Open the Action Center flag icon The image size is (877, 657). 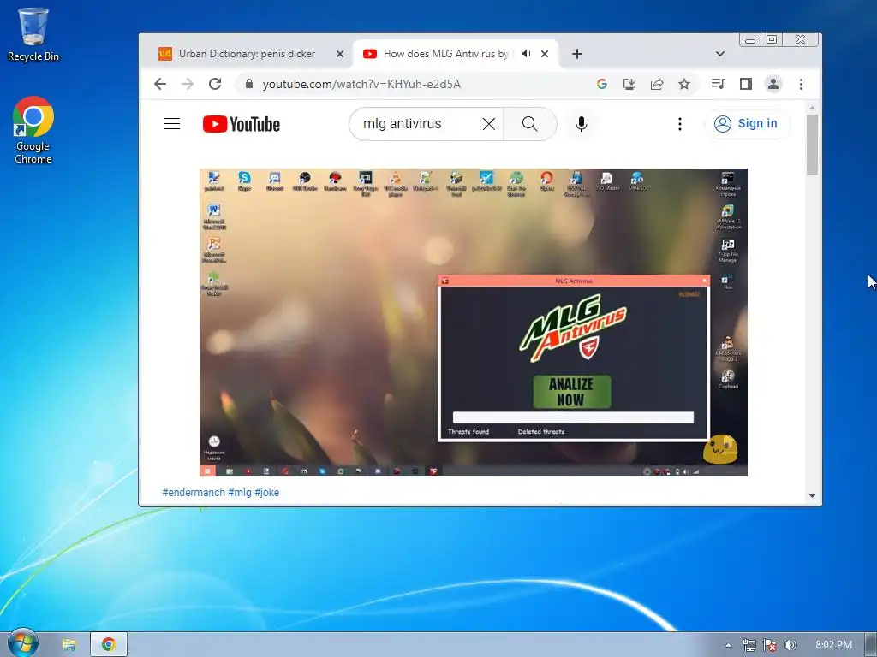point(770,645)
